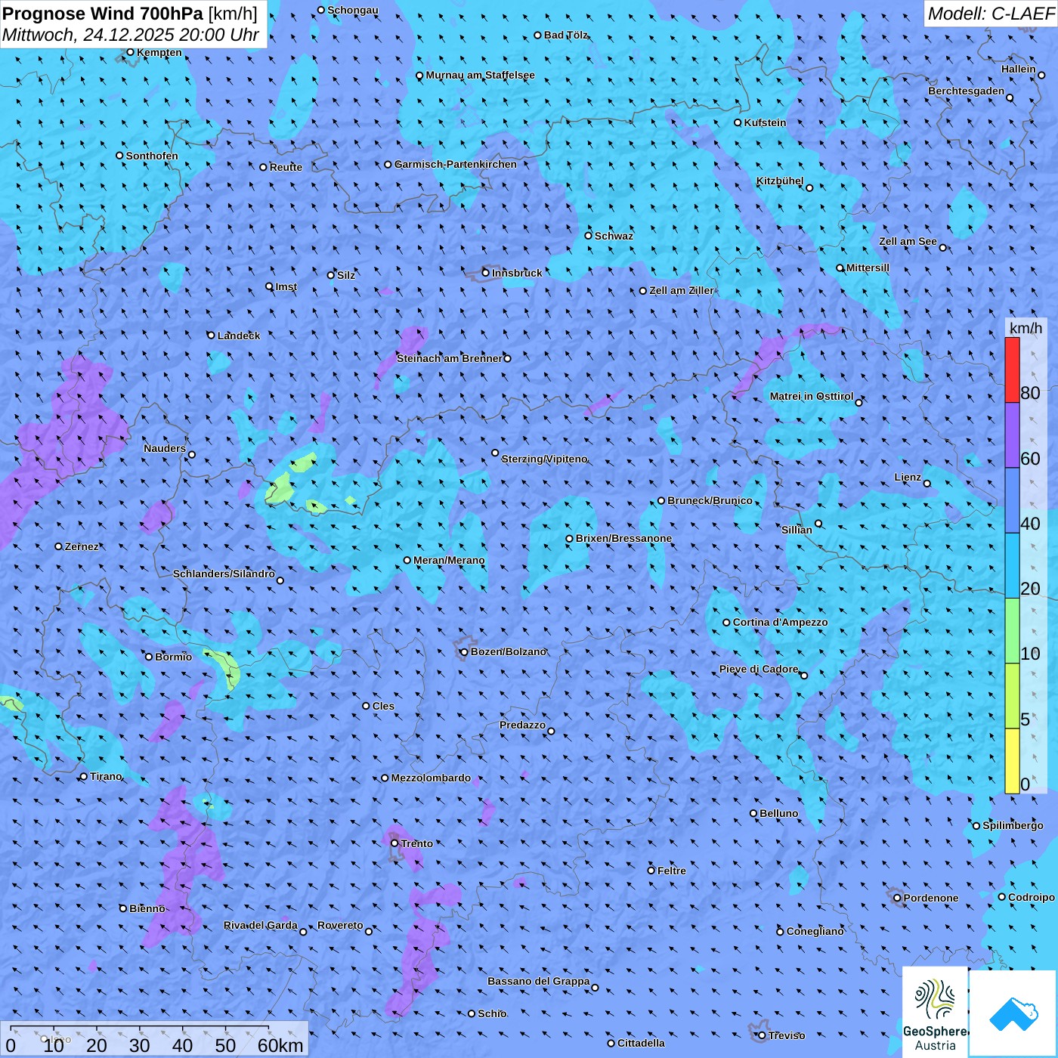Click the Belluno city label
The image size is (1058, 1058).
pyautogui.click(x=778, y=813)
